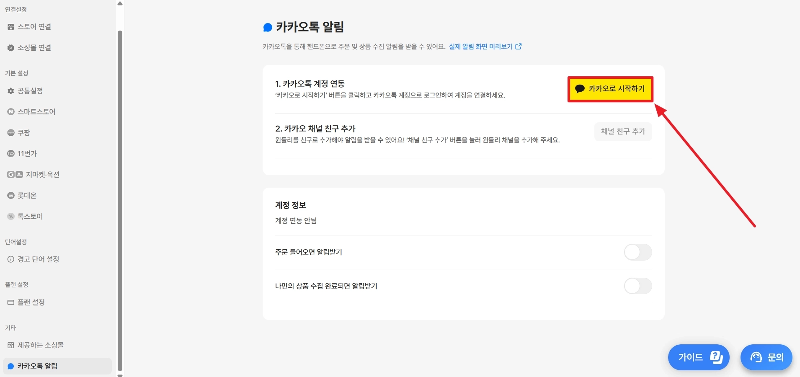The height and width of the screenshot is (377, 800).
Task: Click the info icon beside 경고 단어 설정
Action: point(11,259)
